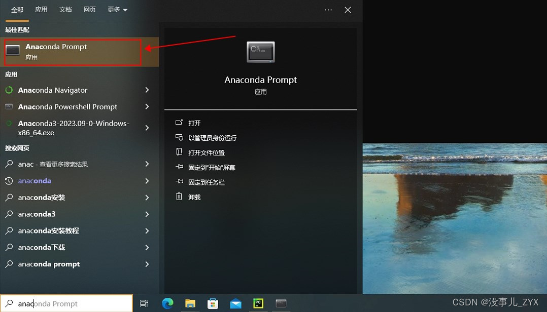Open the terminal window icon on taskbar
The width and height of the screenshot is (547, 312).
[x=281, y=303]
